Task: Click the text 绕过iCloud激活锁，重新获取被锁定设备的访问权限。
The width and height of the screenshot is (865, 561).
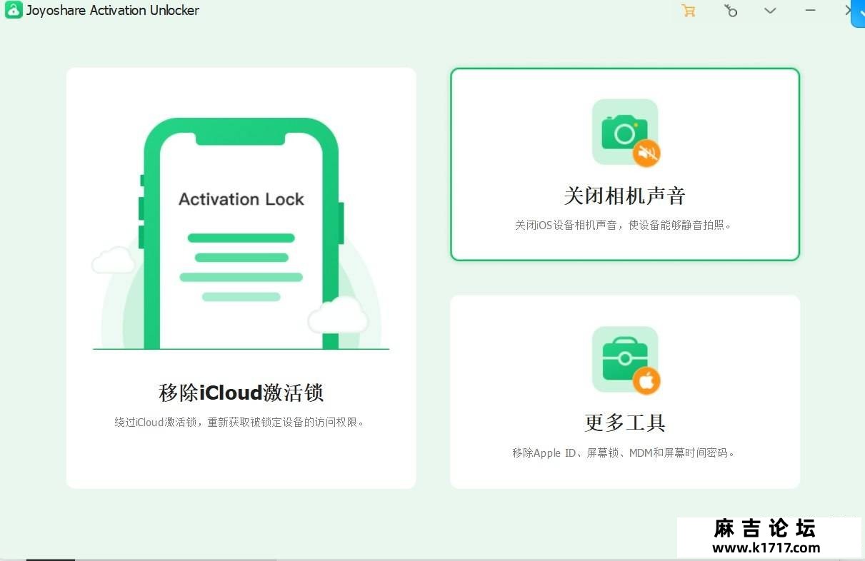Action: pos(241,422)
